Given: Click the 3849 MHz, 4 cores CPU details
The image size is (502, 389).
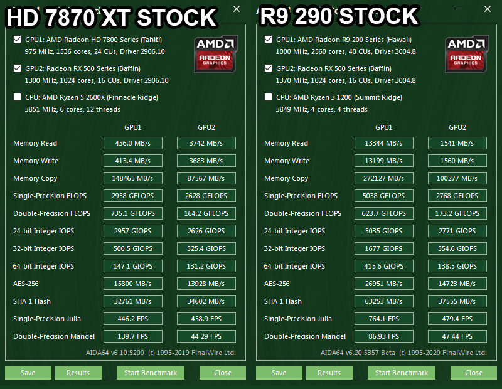Looking at the screenshot, I should (322, 109).
